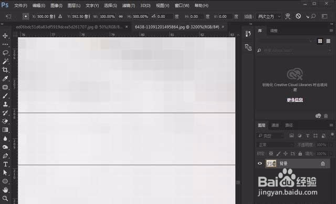Select the Zoom tool in toolbar
This screenshot has width=336, height=204.
point(5,198)
